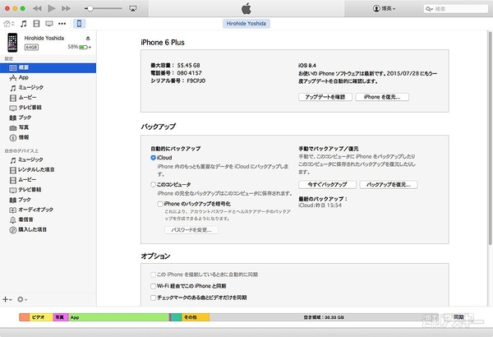Focus the 検索 search field
The height and width of the screenshot is (337, 493).
pos(455,9)
